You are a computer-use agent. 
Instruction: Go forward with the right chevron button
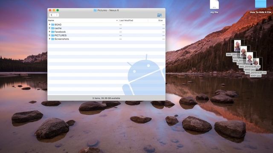tap(57, 15)
